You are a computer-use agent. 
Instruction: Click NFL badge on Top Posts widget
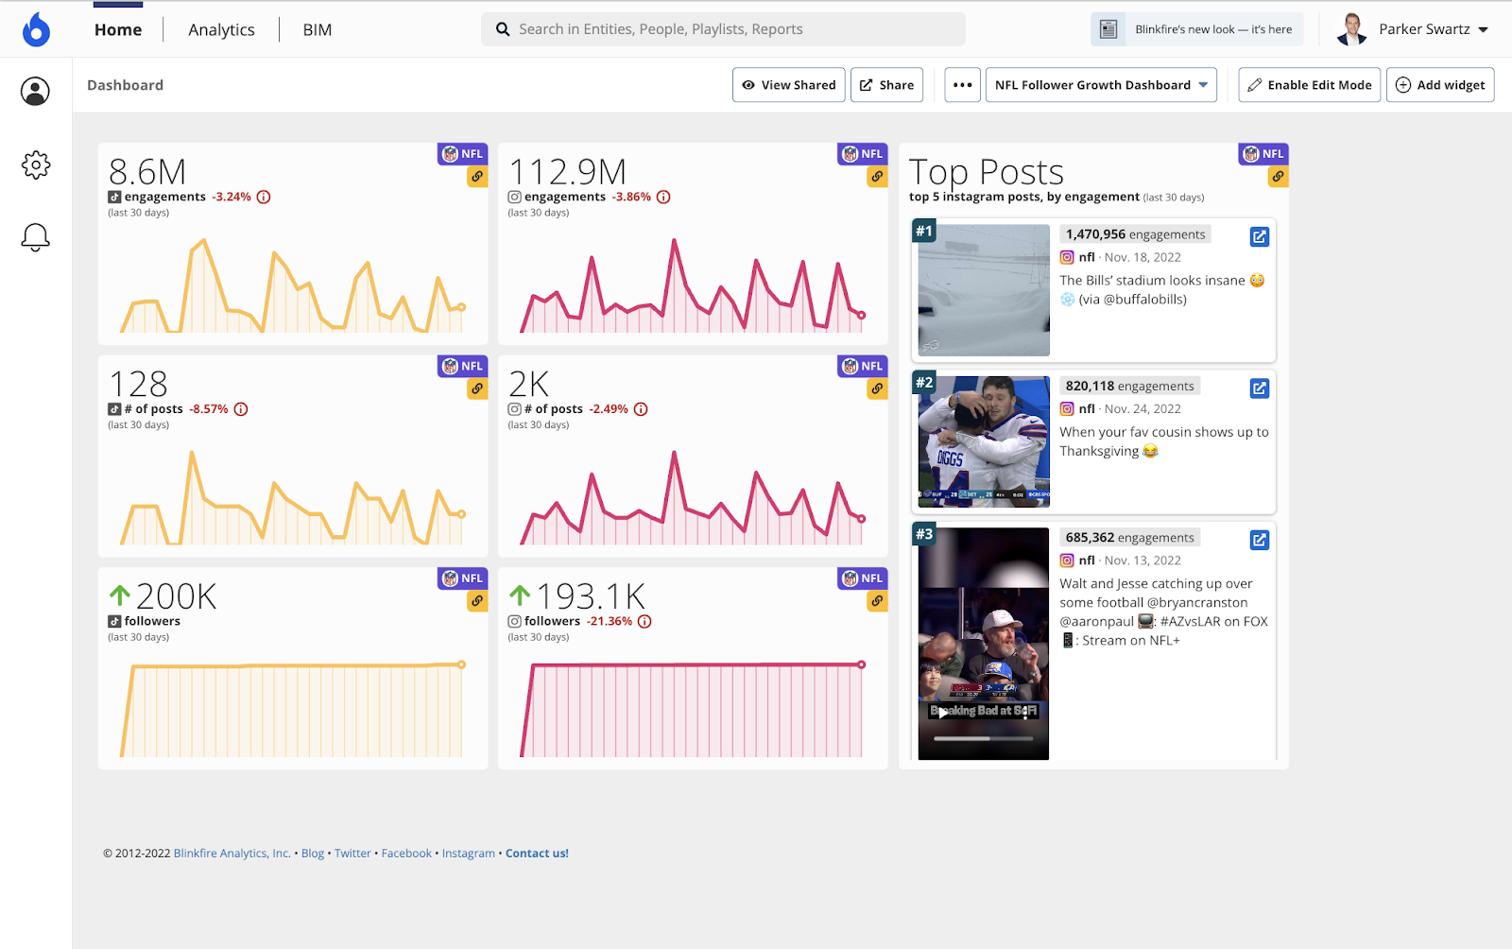[x=1263, y=154]
